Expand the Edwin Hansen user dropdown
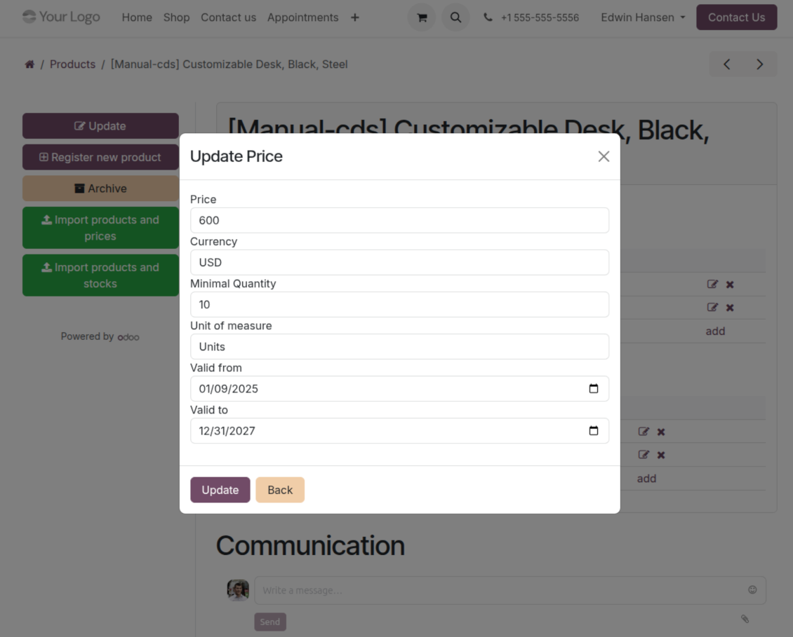Screen dimensions: 793x637 click(643, 18)
